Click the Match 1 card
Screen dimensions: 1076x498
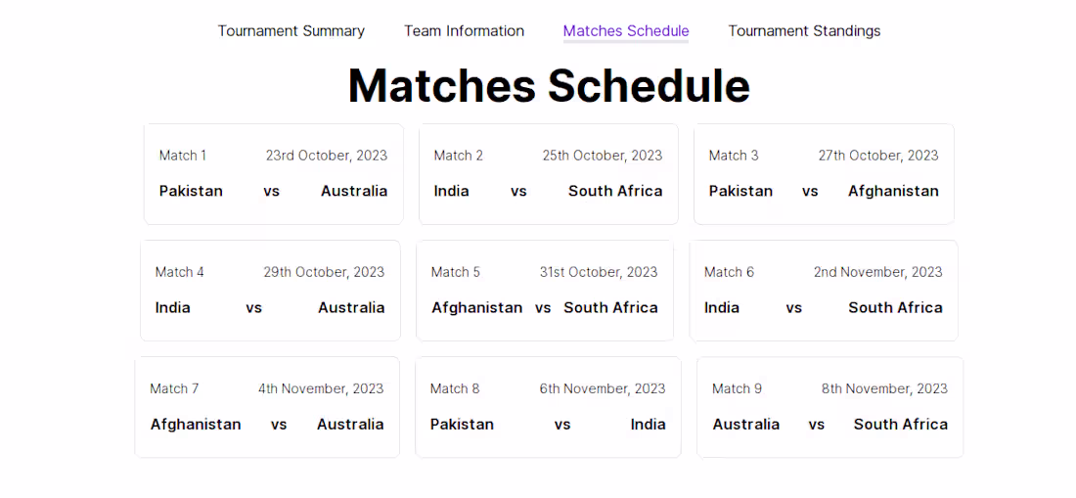coord(273,173)
